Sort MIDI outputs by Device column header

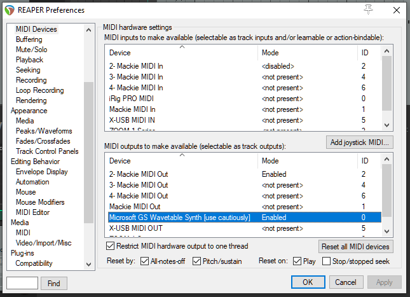coord(182,161)
